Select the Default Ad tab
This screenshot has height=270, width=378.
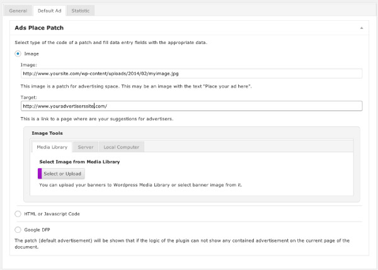coord(49,11)
